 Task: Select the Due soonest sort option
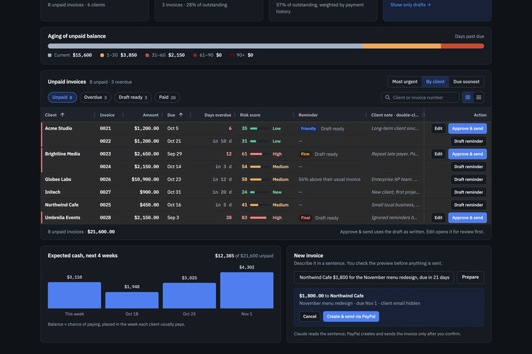point(466,82)
